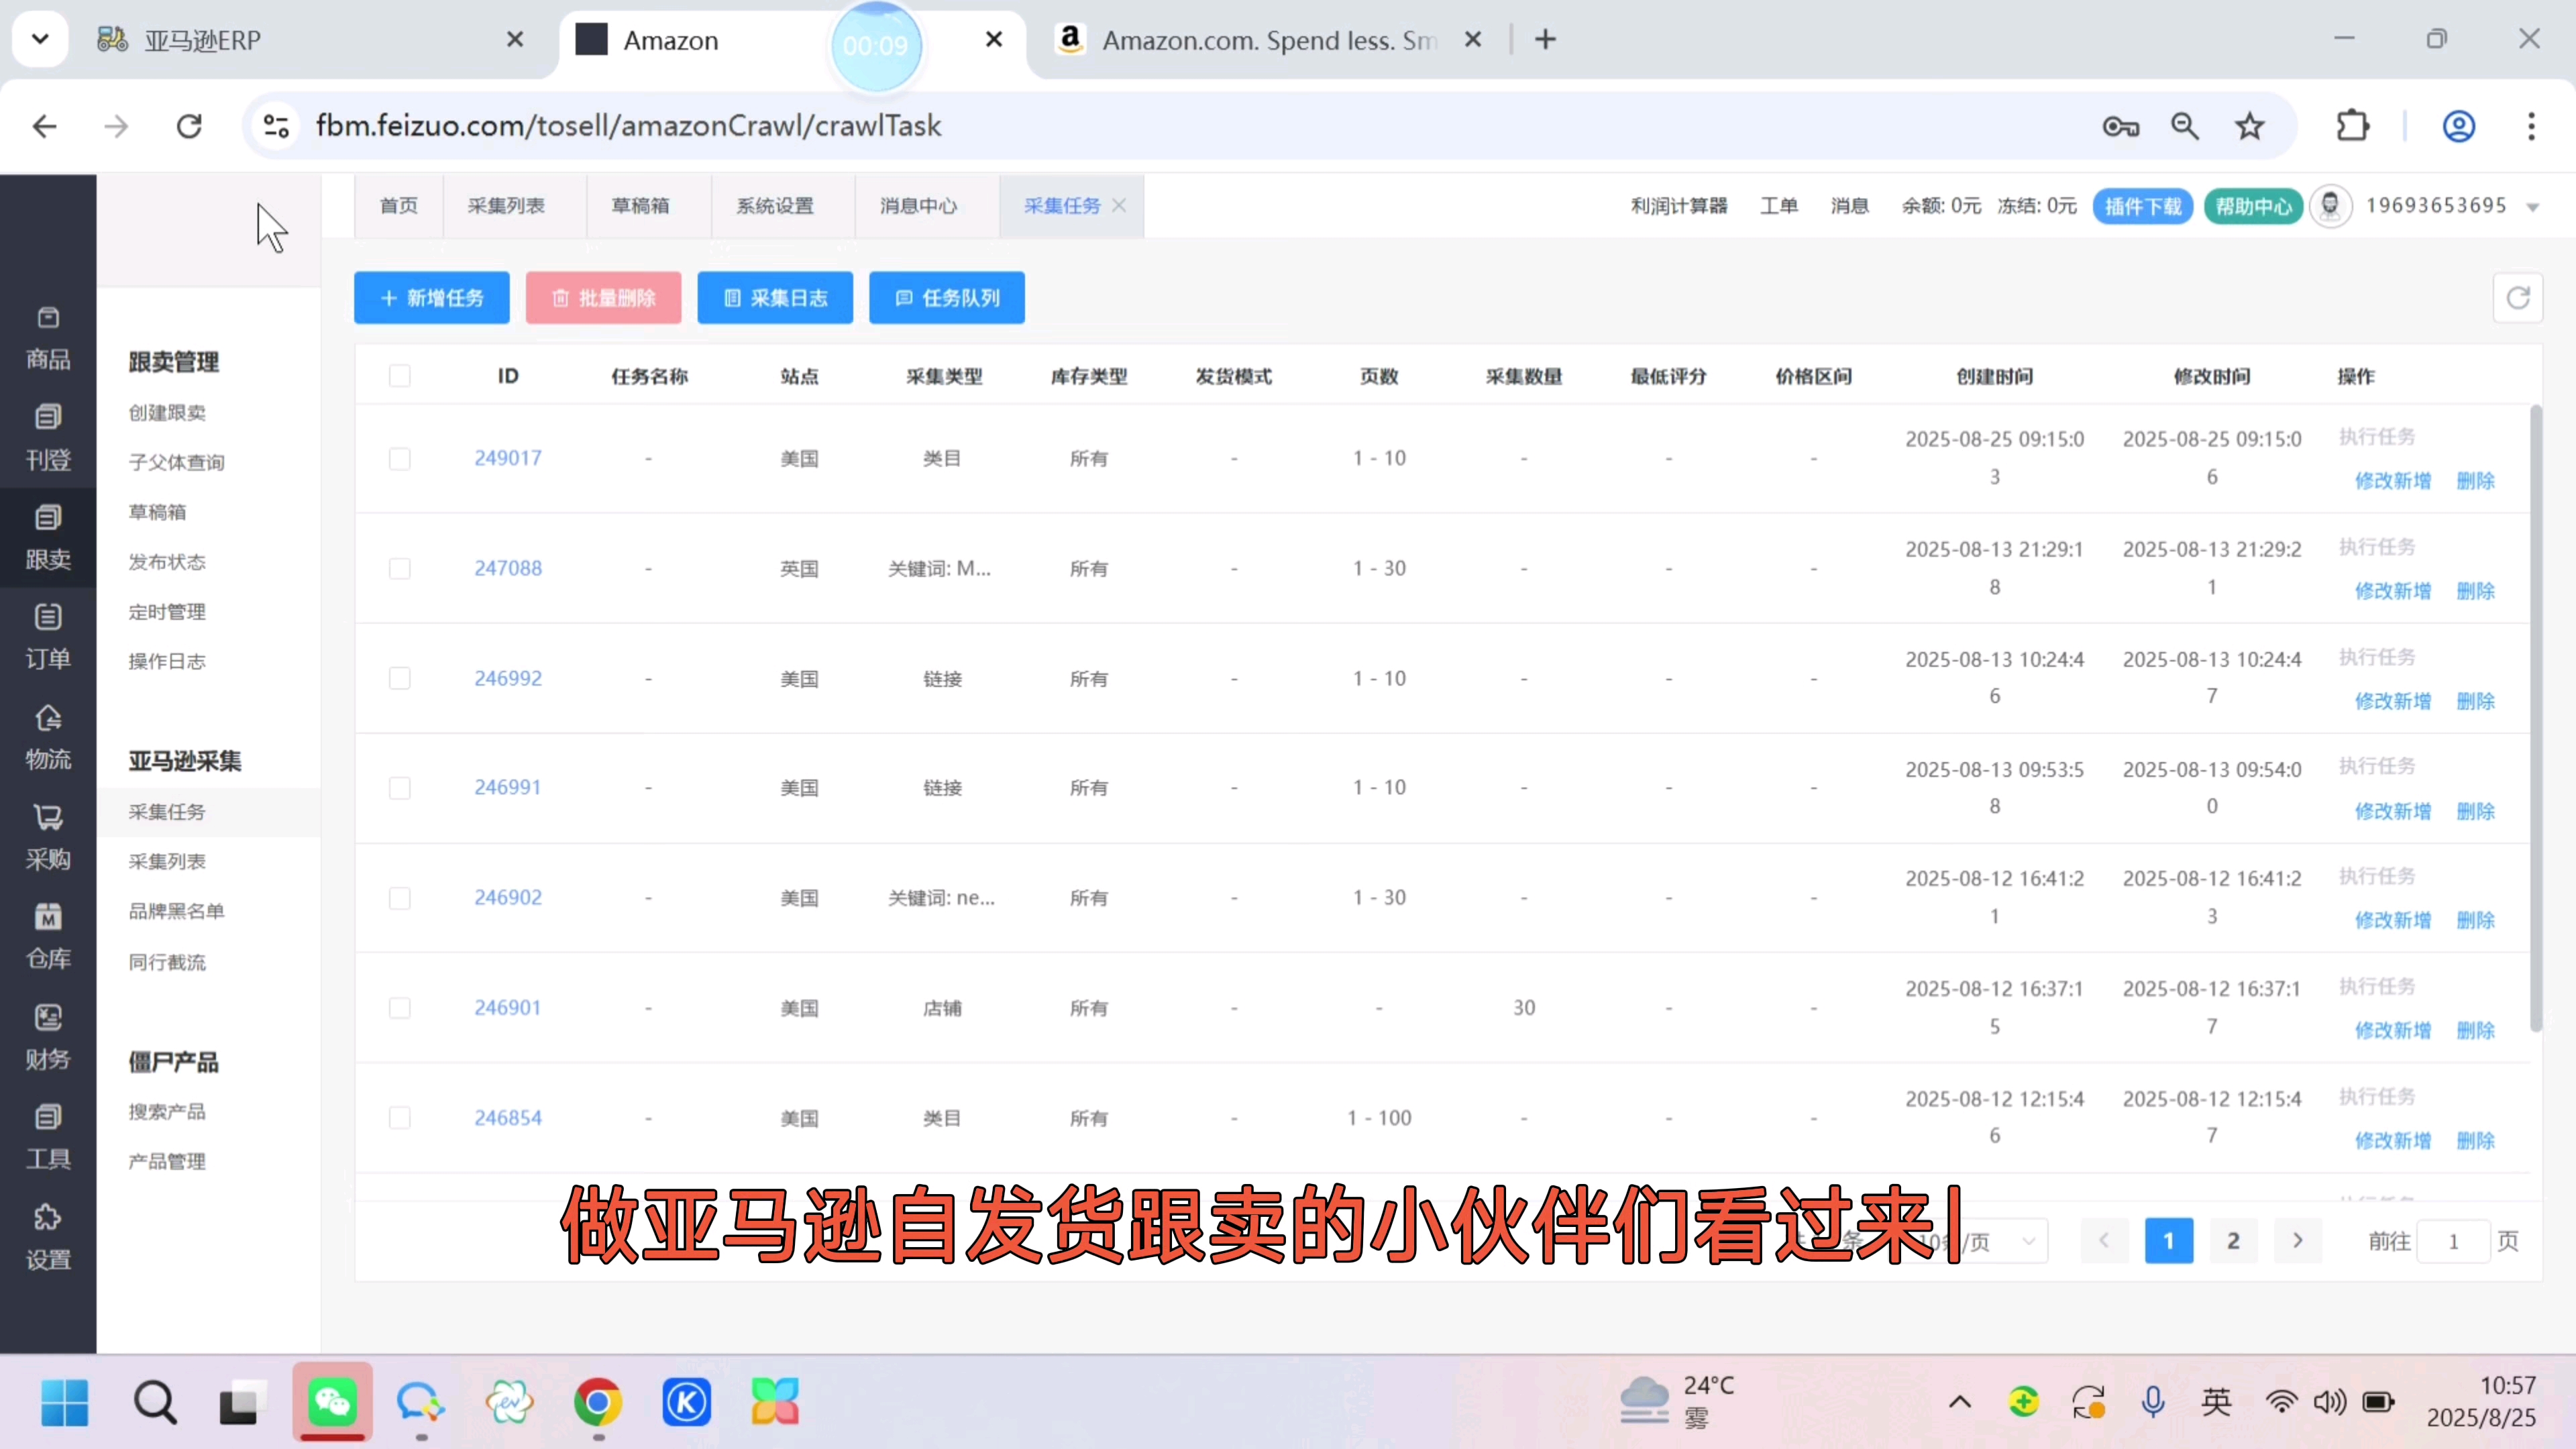Screen dimensions: 2576x1449
Task: Open the browser extensions icon
Action: pyautogui.click(x=2353, y=126)
